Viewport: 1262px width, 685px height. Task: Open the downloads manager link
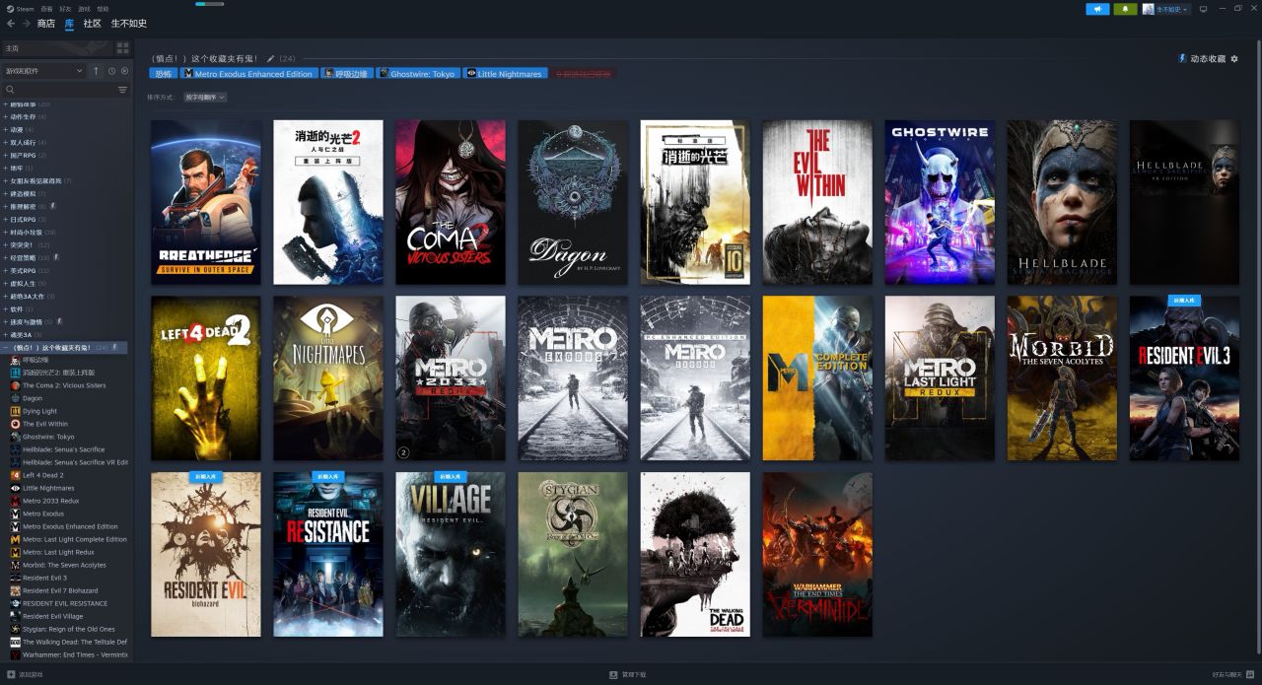pyautogui.click(x=628, y=675)
